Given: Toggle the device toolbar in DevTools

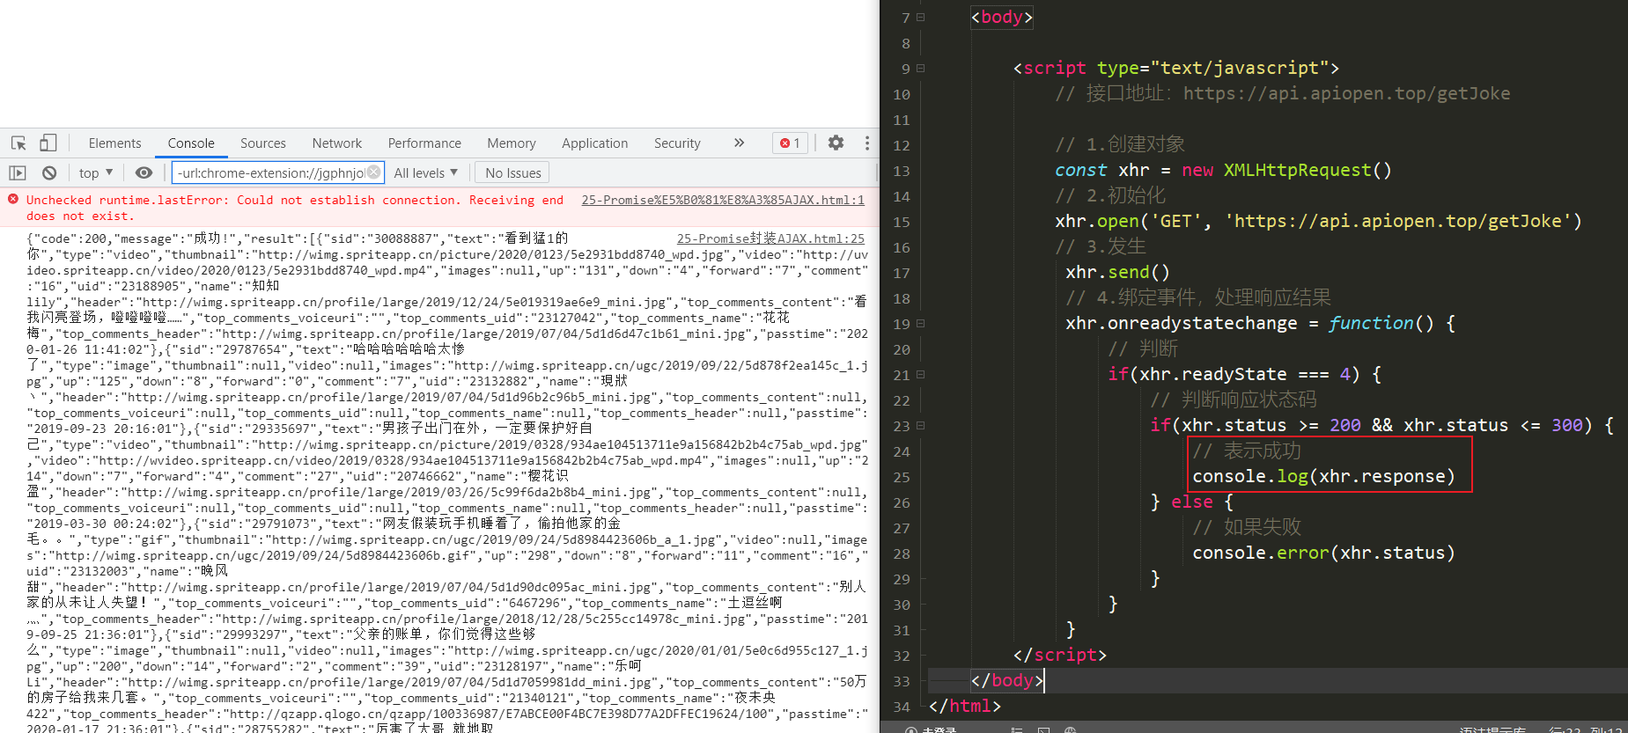Looking at the screenshot, I should point(48,143).
